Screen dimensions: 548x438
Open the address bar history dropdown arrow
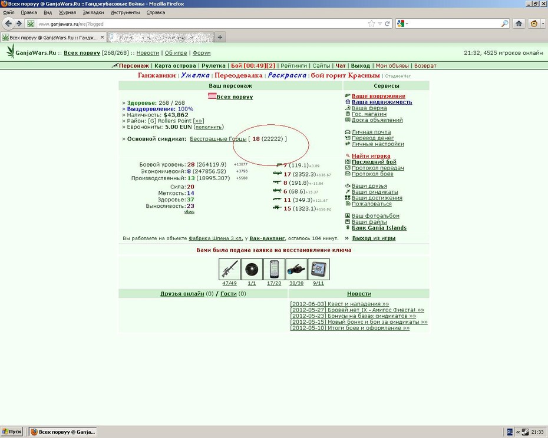click(x=380, y=24)
